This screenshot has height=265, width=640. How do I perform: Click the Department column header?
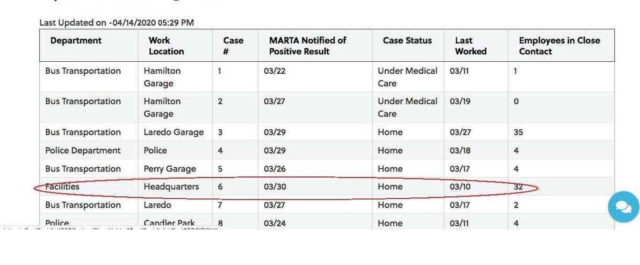[x=76, y=41]
